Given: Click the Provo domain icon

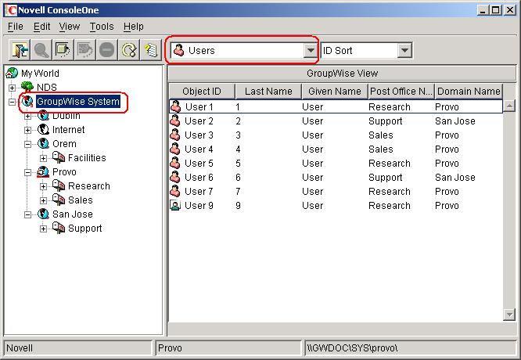Looking at the screenshot, I should [43, 172].
